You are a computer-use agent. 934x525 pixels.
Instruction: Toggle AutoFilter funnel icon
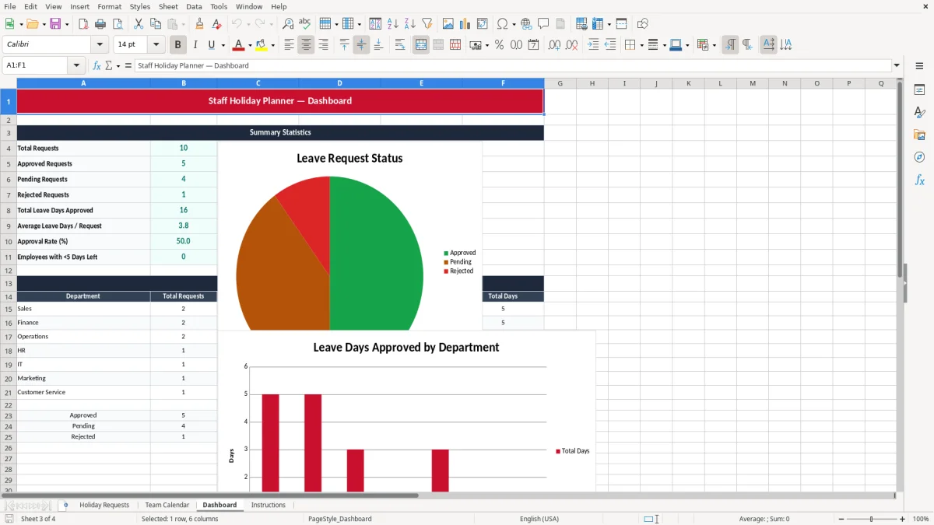pos(427,24)
